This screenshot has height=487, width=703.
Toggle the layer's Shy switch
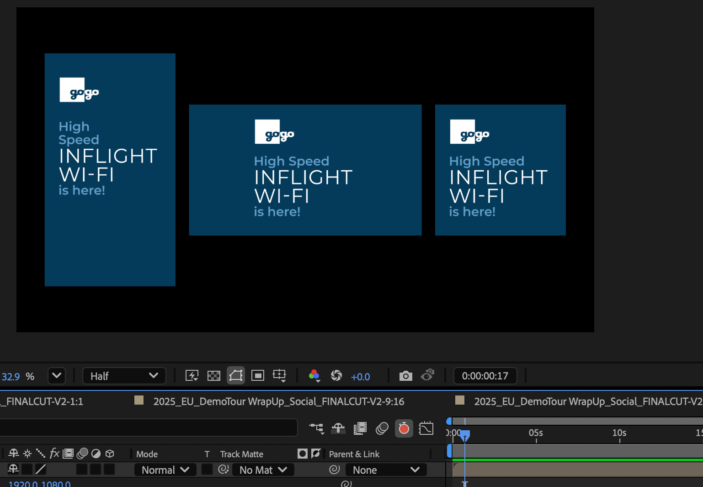tap(13, 469)
